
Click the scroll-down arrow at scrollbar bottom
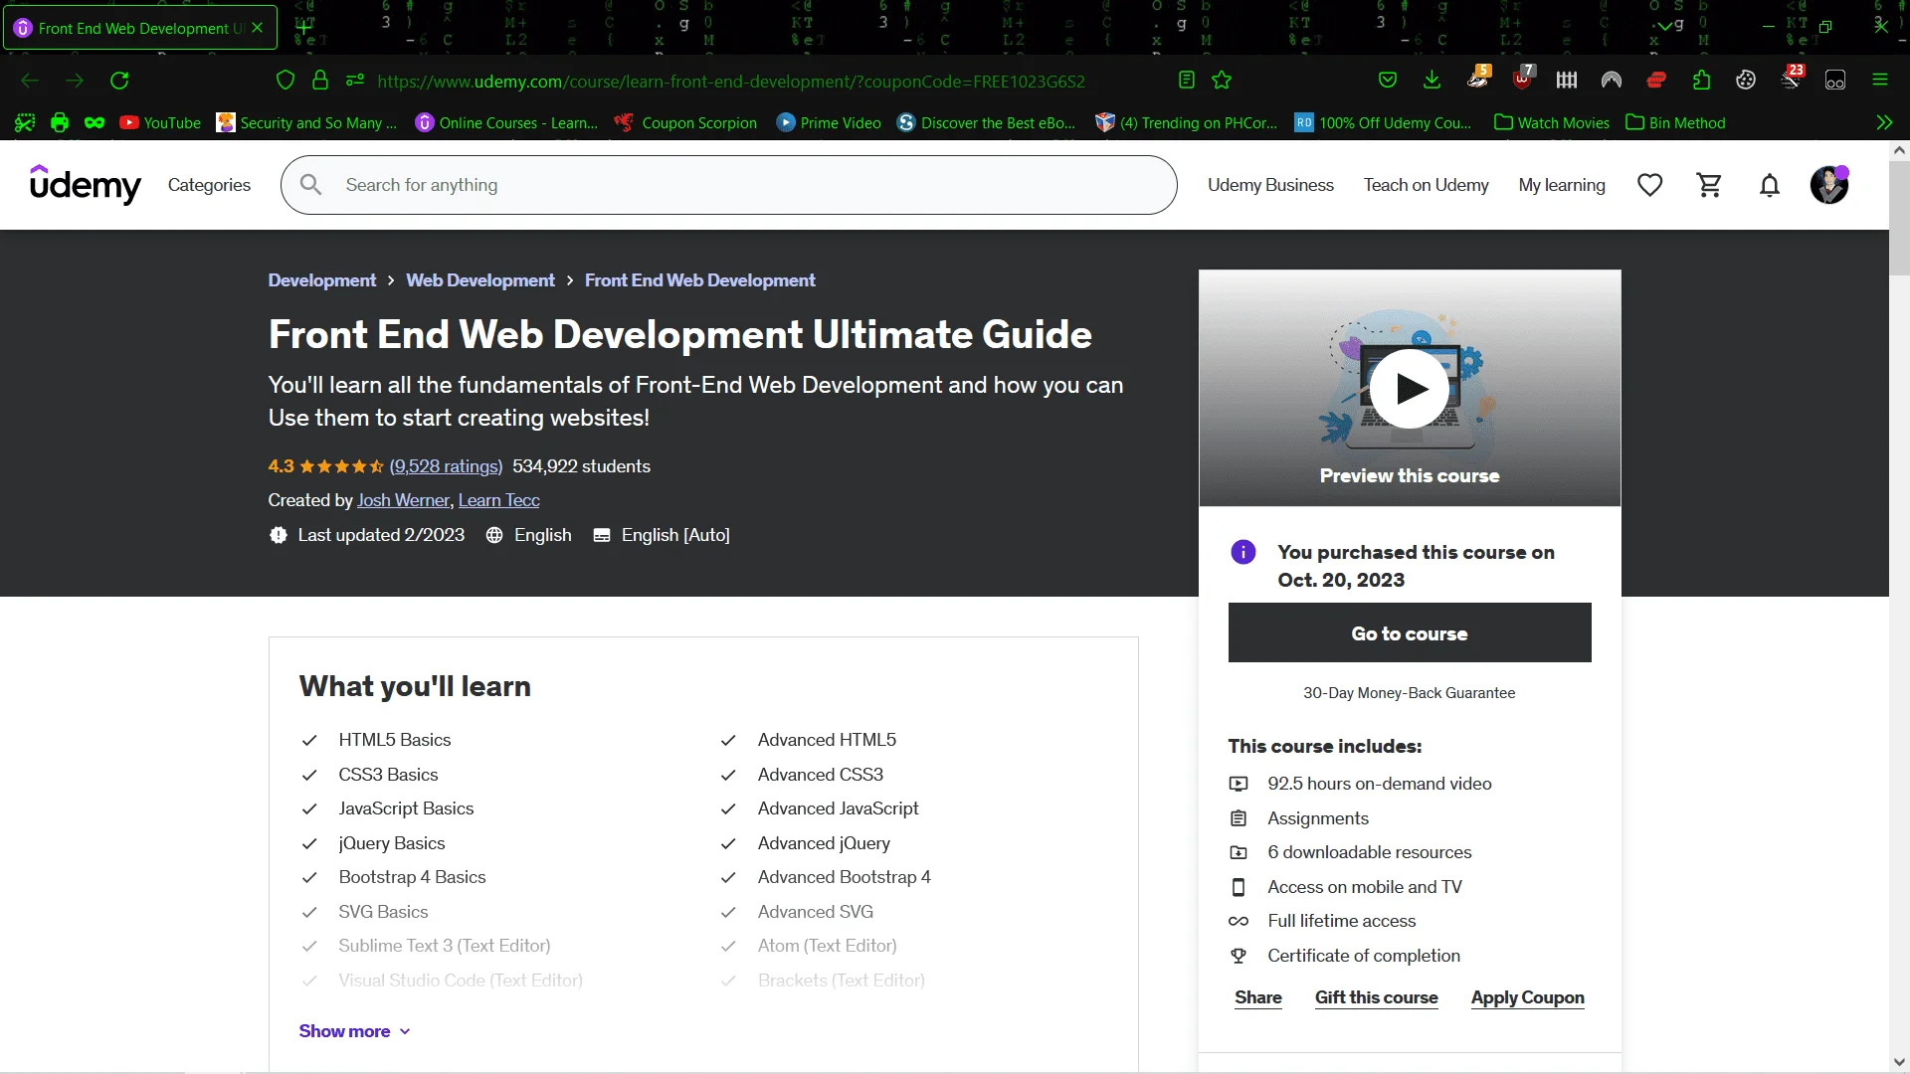point(1899,1062)
